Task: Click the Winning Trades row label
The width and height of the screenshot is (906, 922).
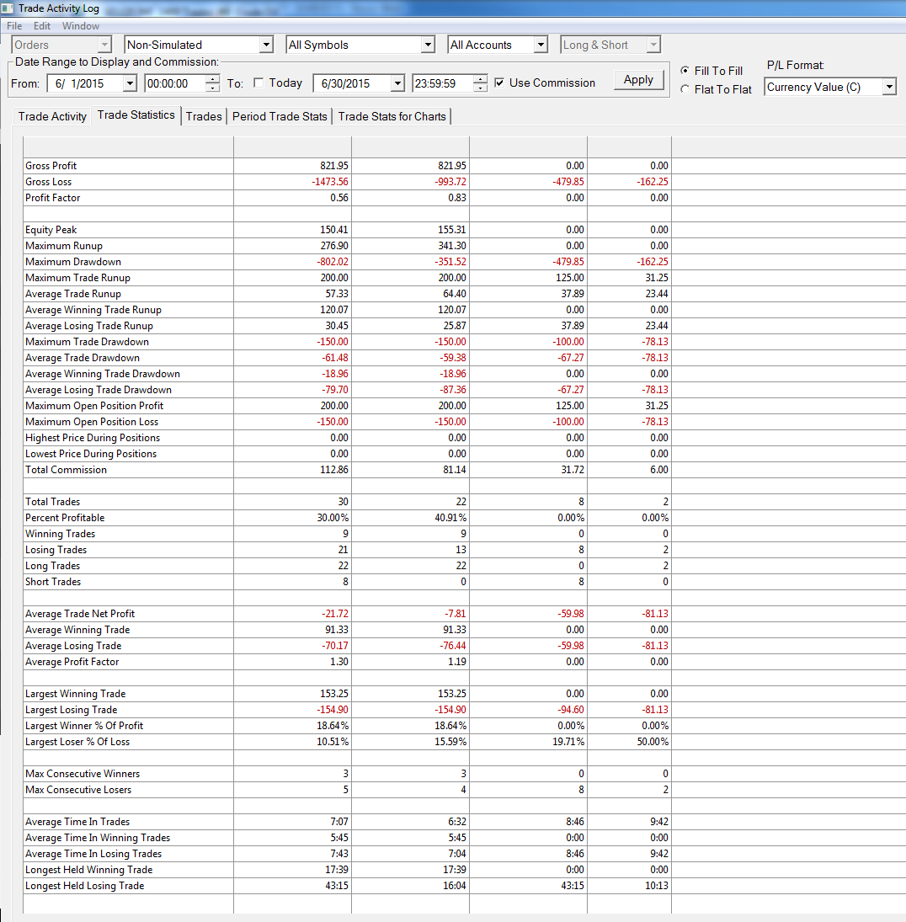Action: point(60,534)
